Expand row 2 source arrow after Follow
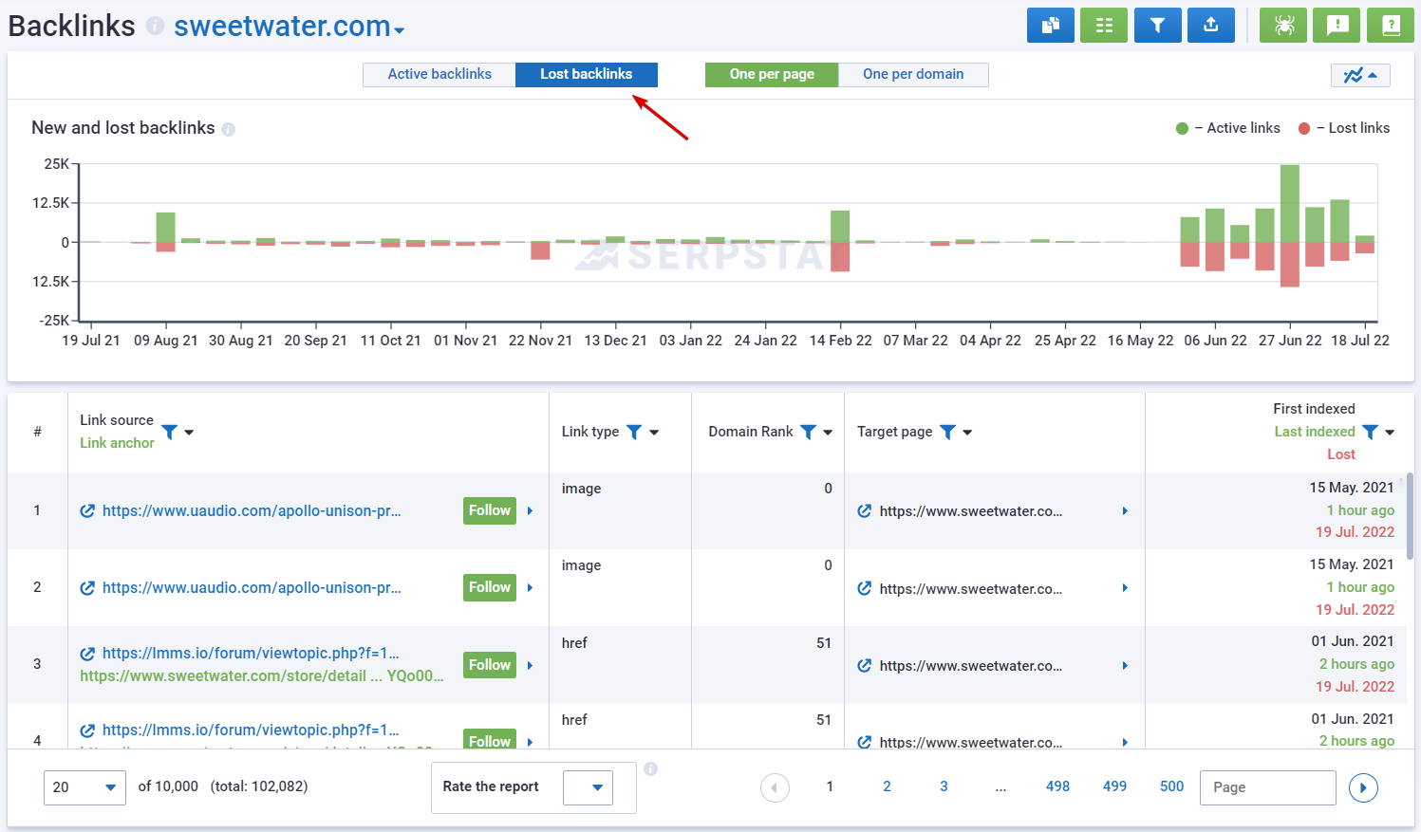The width and height of the screenshot is (1421, 832). click(x=530, y=587)
